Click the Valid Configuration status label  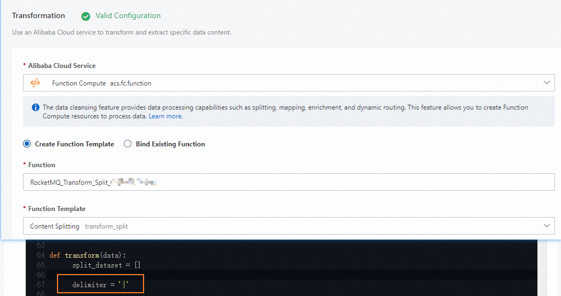pos(128,16)
